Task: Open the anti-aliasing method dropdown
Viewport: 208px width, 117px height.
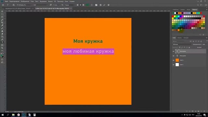Action: pos(70,5)
